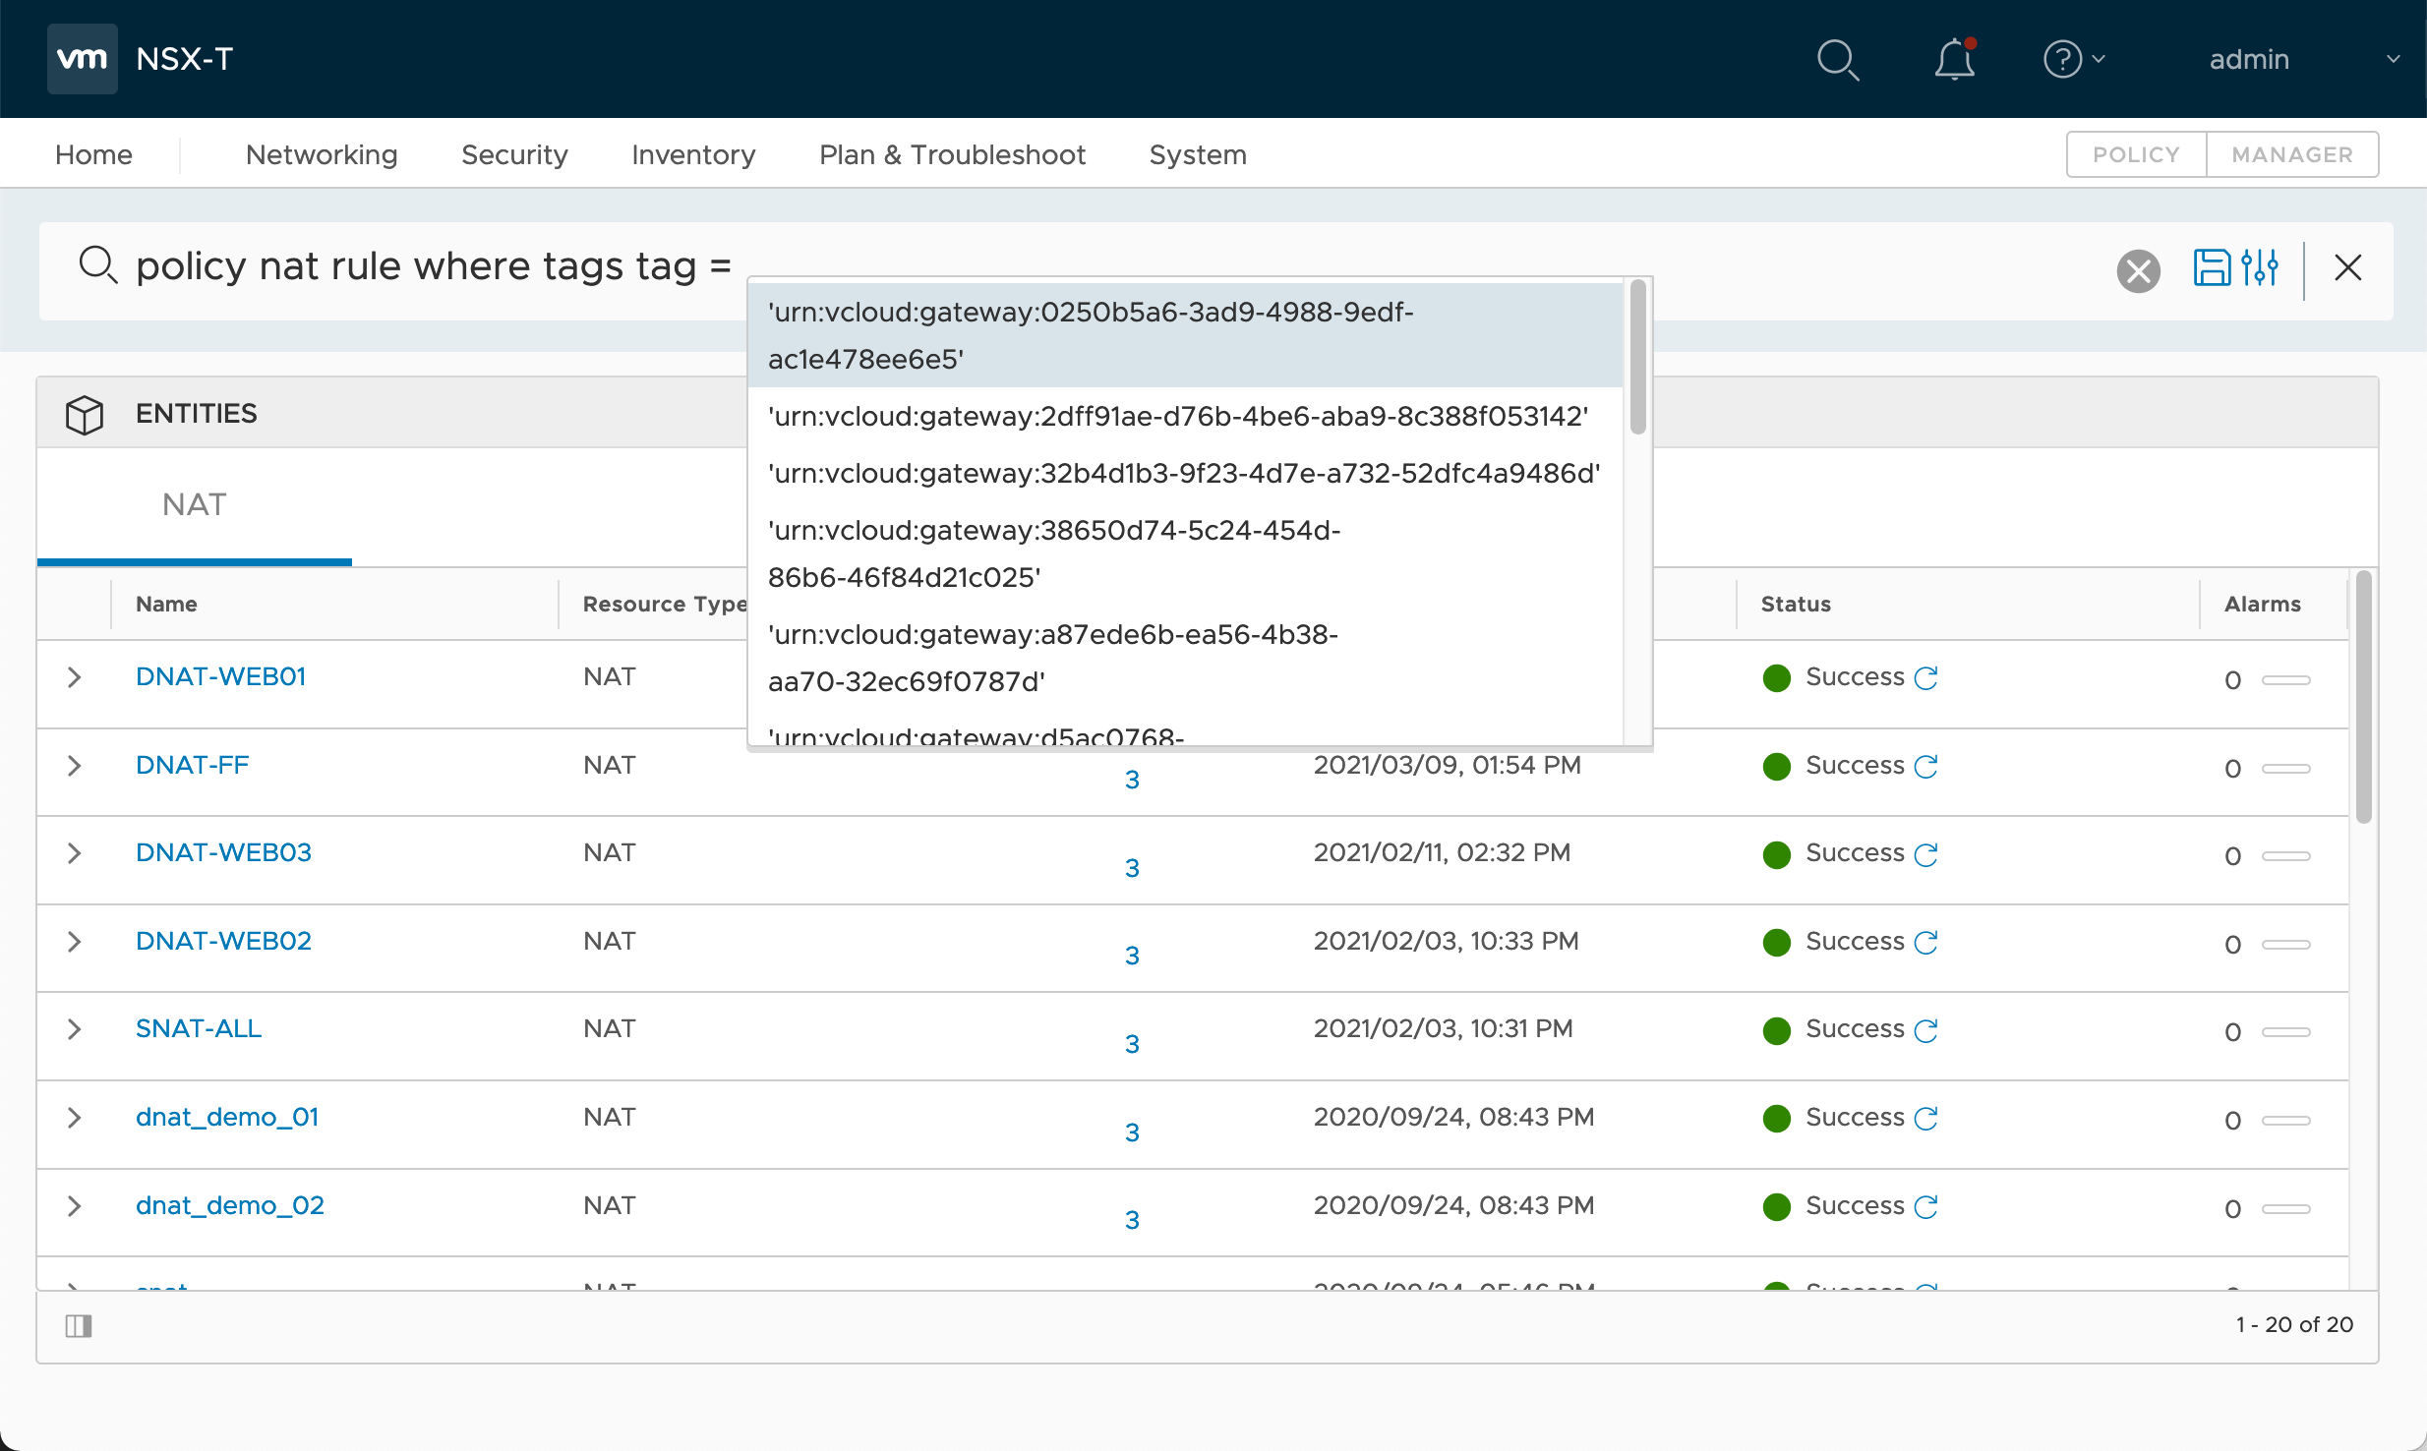Select suggestion gateway:38650d74-5c24

click(x=1185, y=553)
